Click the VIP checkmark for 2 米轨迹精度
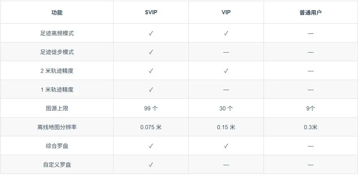This screenshot has height=175, width=359. 226,71
